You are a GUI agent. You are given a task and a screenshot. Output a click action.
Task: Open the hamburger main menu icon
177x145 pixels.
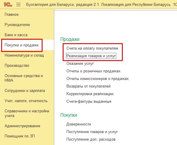18,4
